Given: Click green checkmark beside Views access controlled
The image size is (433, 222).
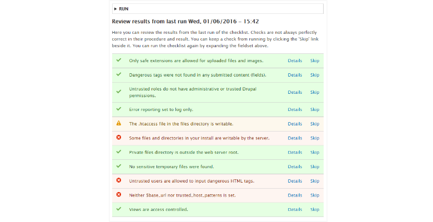Looking at the screenshot, I should 118,209.
